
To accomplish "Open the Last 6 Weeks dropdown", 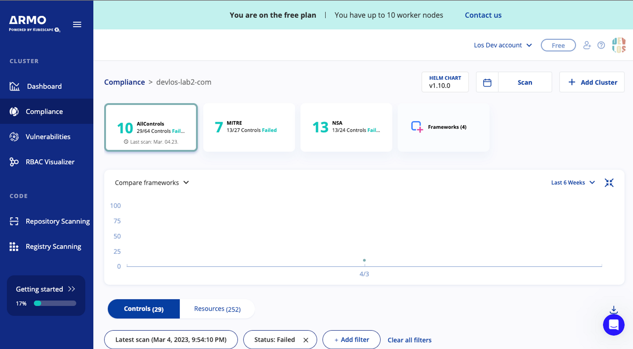I will tap(573, 183).
